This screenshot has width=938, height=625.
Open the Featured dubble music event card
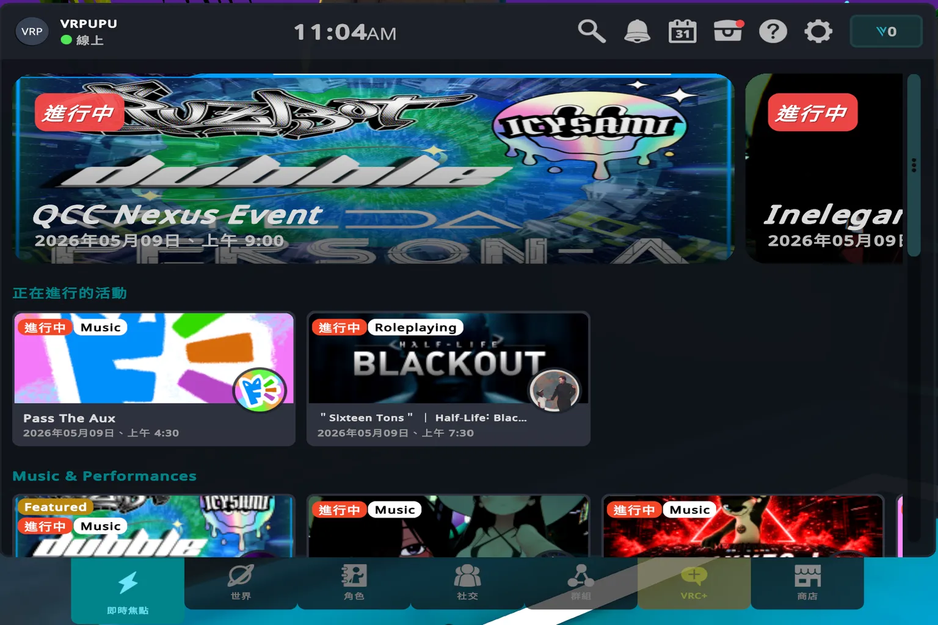coord(154,526)
